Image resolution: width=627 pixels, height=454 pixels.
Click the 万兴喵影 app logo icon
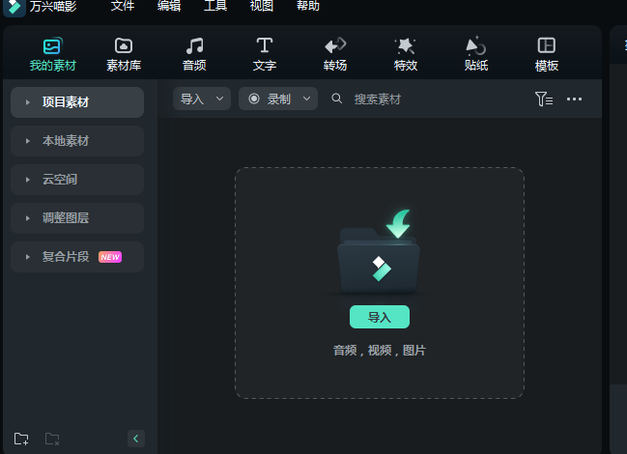14,7
